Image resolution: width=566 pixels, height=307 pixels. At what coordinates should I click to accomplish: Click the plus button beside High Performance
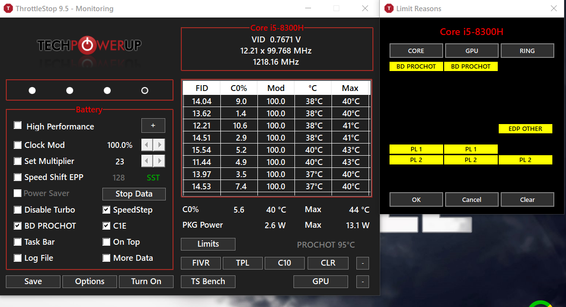(x=153, y=126)
